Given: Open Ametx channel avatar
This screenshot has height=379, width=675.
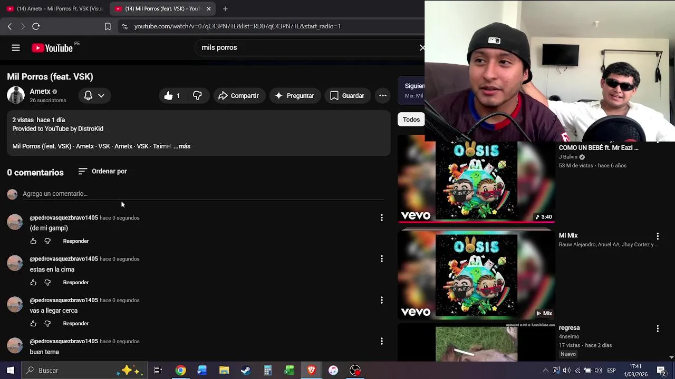Looking at the screenshot, I should point(16,95).
